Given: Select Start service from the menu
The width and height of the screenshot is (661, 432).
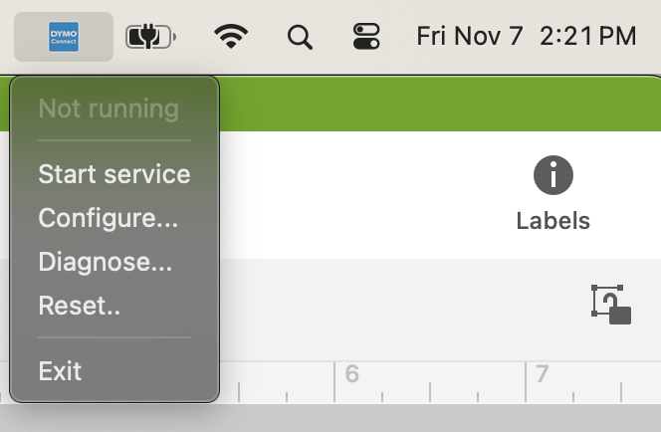Looking at the screenshot, I should click(x=113, y=174).
